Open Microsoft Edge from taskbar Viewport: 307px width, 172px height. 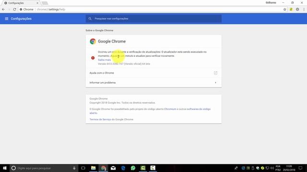(x=123, y=168)
